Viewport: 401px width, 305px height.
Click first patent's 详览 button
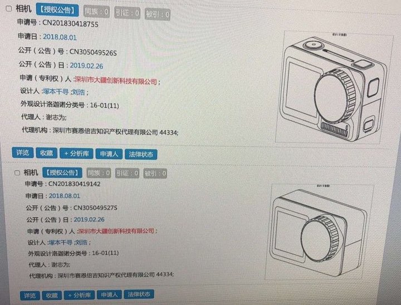(x=23, y=152)
